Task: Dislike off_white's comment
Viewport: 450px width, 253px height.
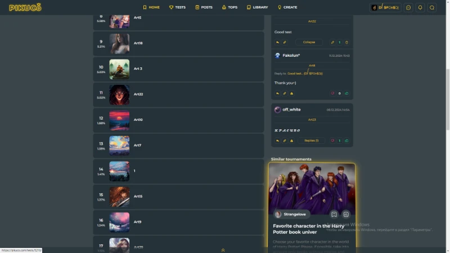Action: [332, 141]
